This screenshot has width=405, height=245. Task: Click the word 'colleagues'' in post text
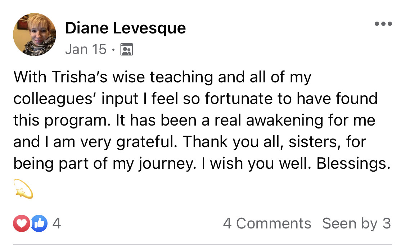(51, 99)
